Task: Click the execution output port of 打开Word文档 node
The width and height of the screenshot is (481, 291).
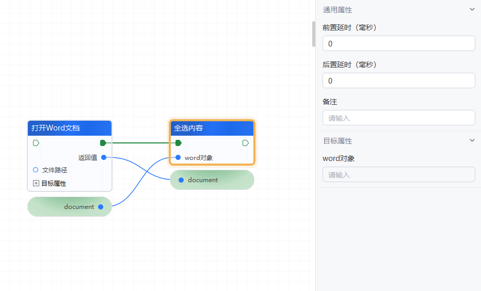Action: pos(103,143)
